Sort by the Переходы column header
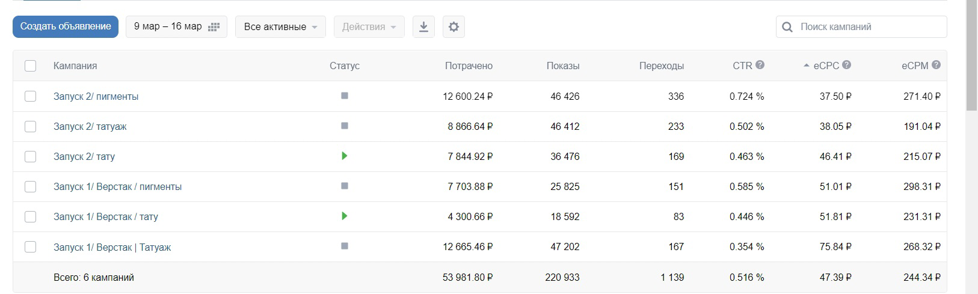The width and height of the screenshot is (978, 294). pos(662,66)
